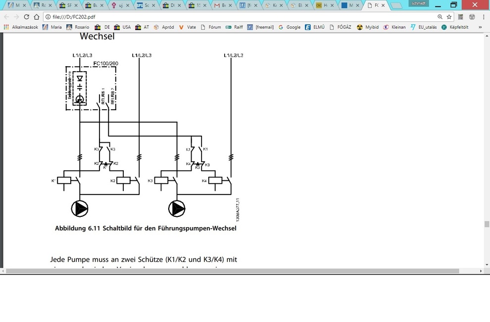The image size is (490, 322).
Task: Click the back navigation arrow
Action: 6,17
